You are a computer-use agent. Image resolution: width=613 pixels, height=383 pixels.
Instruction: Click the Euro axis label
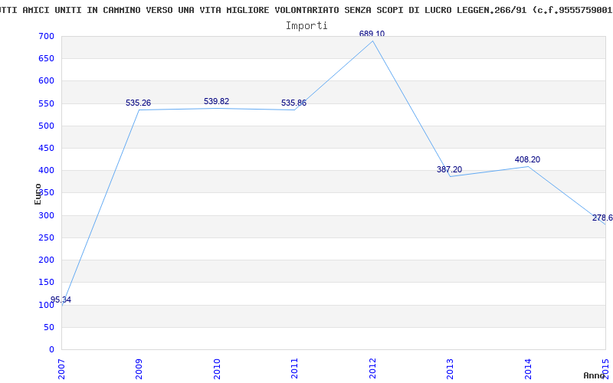coord(38,194)
